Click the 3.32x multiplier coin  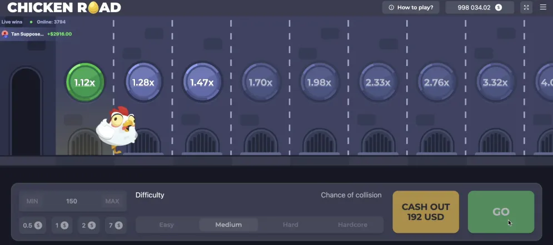[495, 82]
